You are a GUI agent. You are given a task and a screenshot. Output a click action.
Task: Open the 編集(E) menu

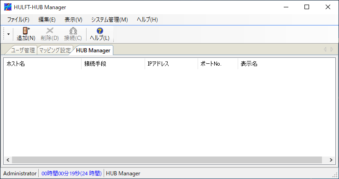[x=47, y=20]
